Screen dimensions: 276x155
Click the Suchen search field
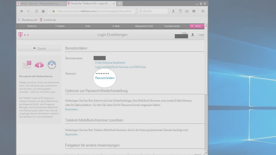(153, 11)
